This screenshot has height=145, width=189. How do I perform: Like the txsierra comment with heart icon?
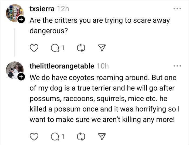[x=33, y=48]
